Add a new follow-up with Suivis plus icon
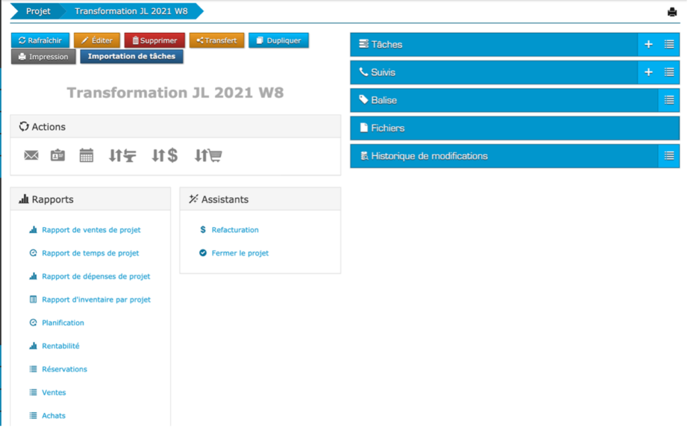The image size is (688, 428). pos(648,72)
